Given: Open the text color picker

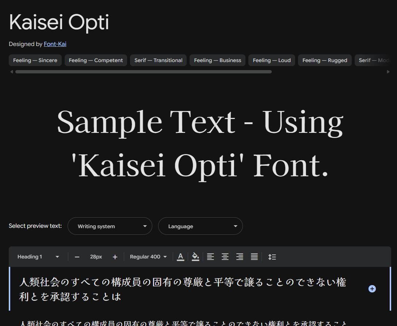Looking at the screenshot, I should (x=180, y=257).
